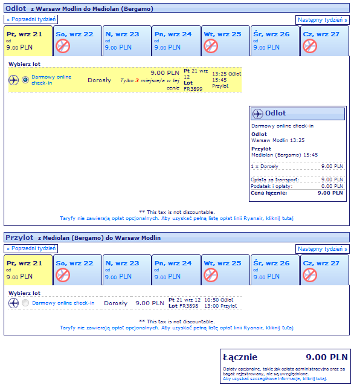Open Przylot tab Pn, wrz 24
357x388 pixels.
tap(176, 270)
